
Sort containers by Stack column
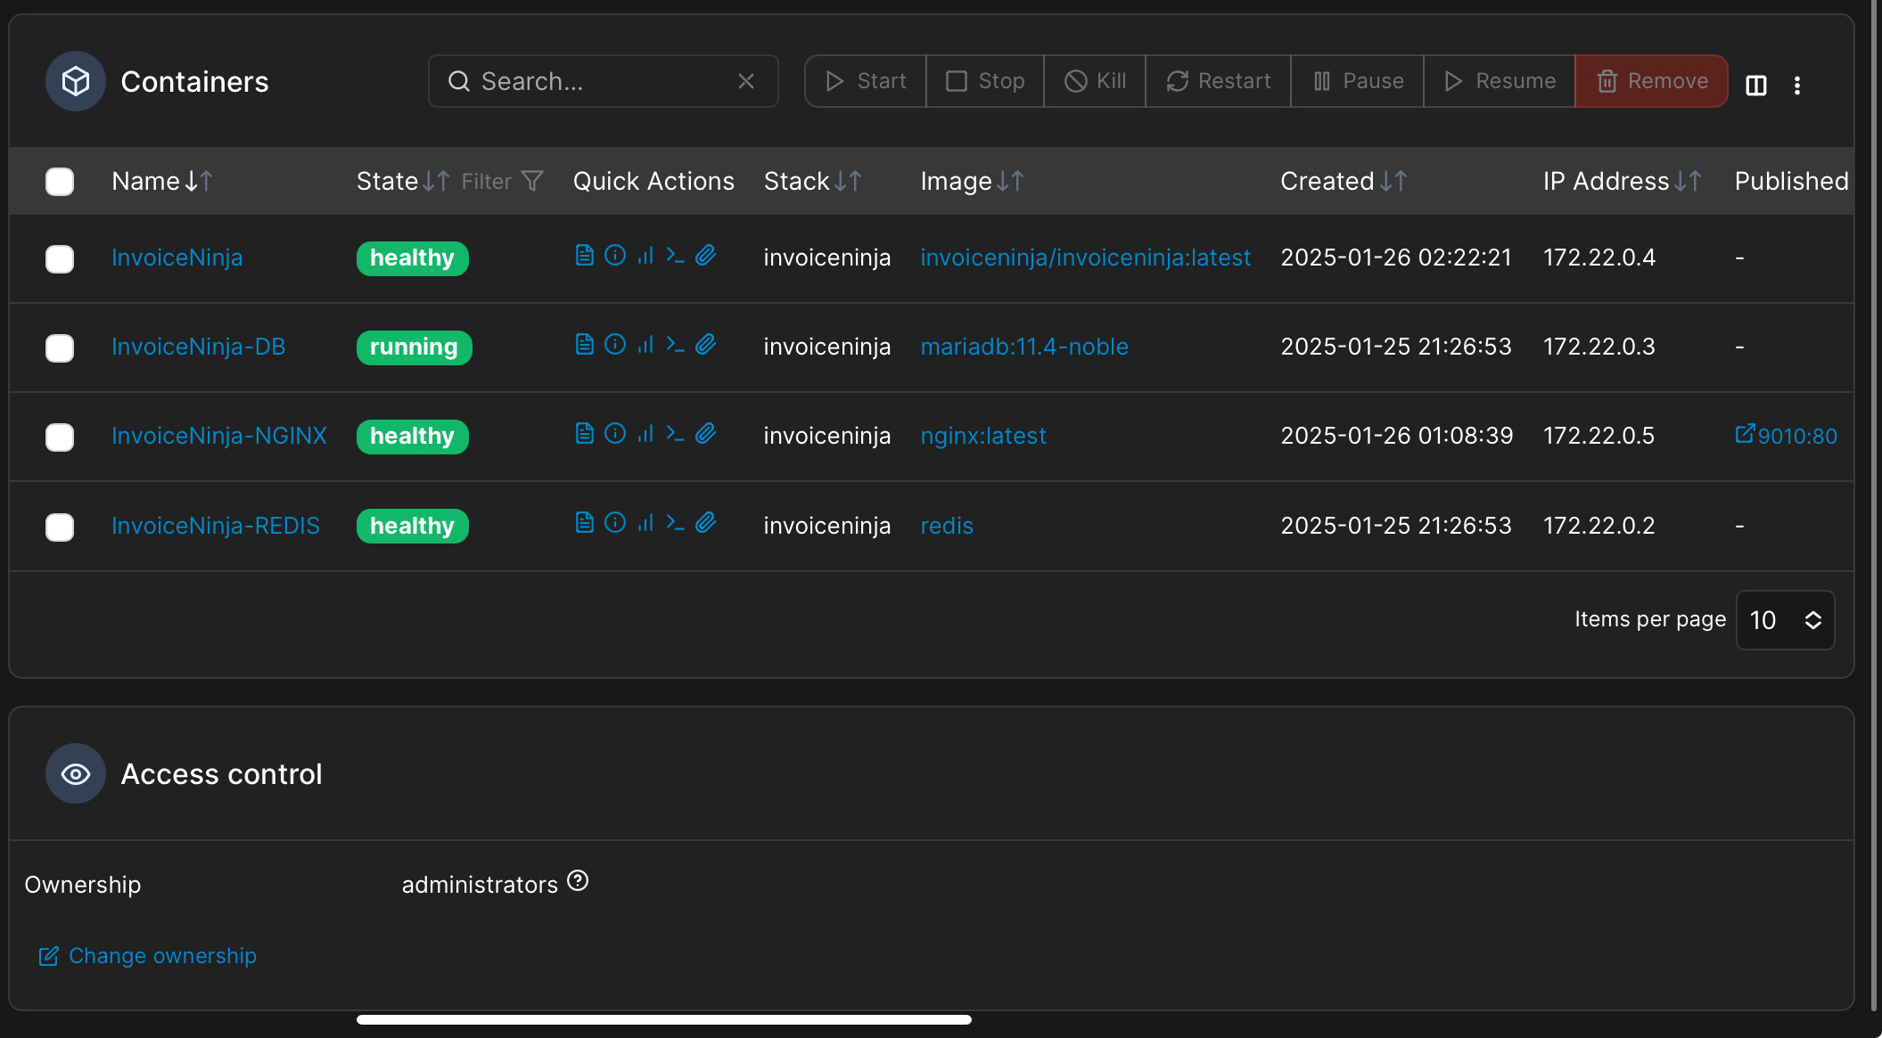coord(812,181)
